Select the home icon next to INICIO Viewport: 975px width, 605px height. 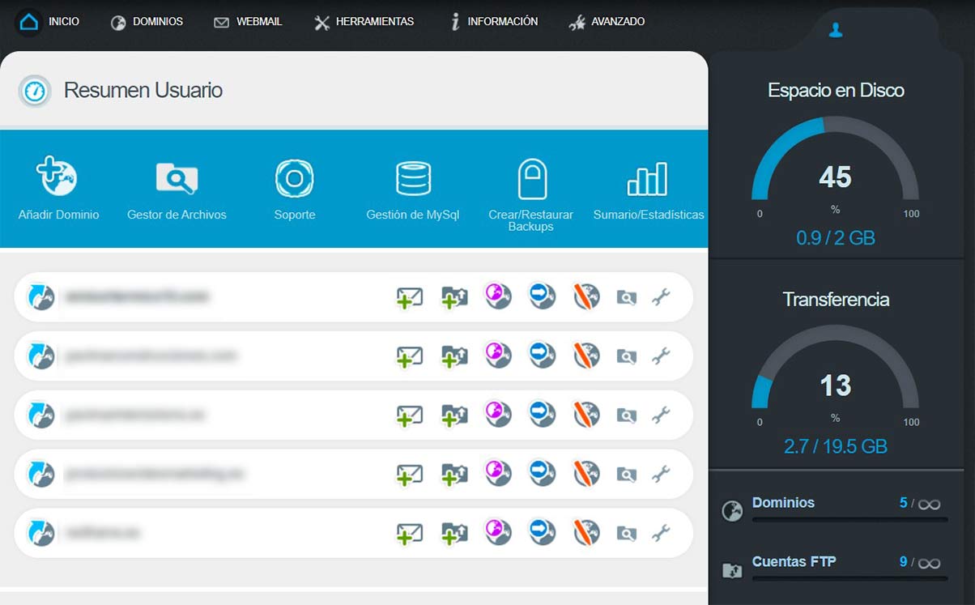point(28,21)
